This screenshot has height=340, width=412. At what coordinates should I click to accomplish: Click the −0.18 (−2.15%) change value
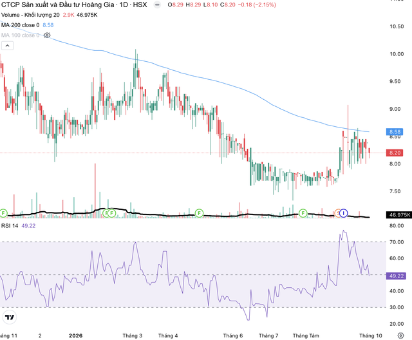coord(257,5)
